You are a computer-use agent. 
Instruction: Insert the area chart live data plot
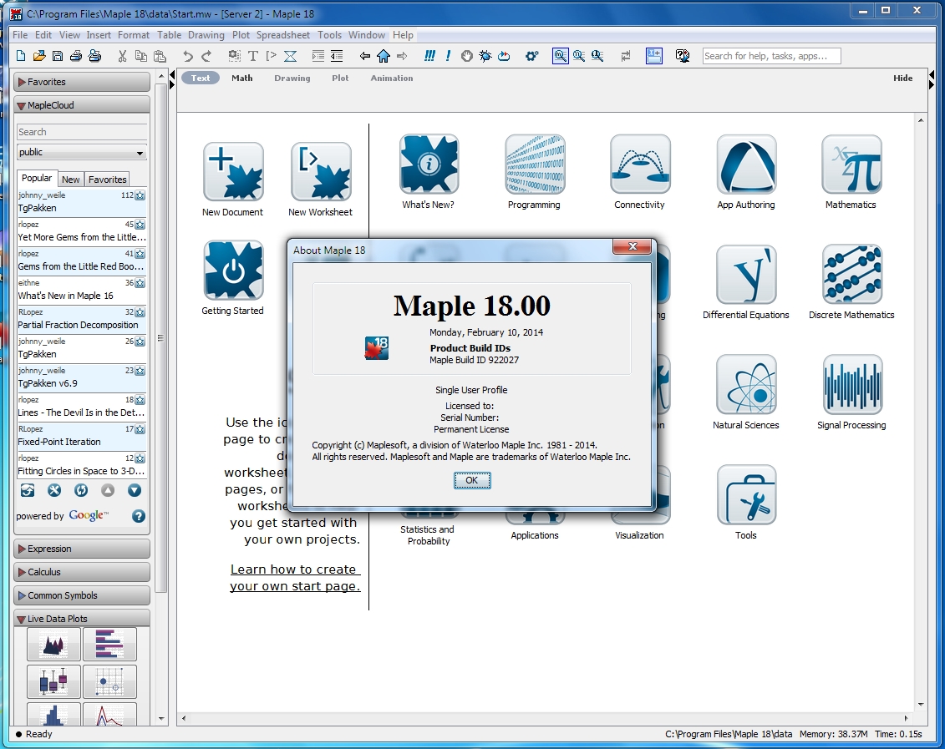53,645
